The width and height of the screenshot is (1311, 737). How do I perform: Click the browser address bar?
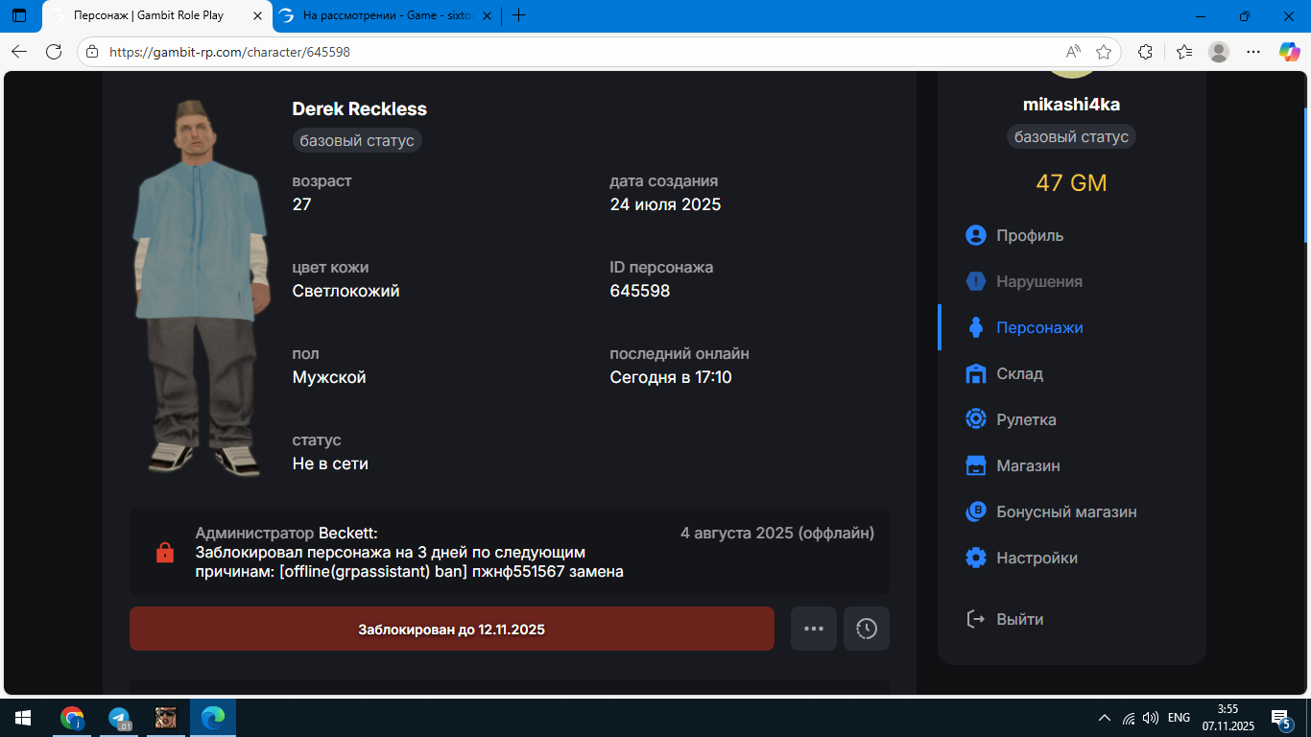(x=576, y=52)
